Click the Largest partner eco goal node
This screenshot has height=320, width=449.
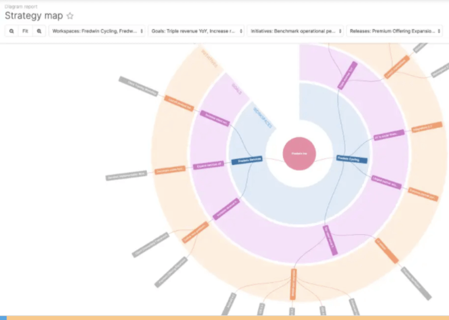(x=386, y=182)
